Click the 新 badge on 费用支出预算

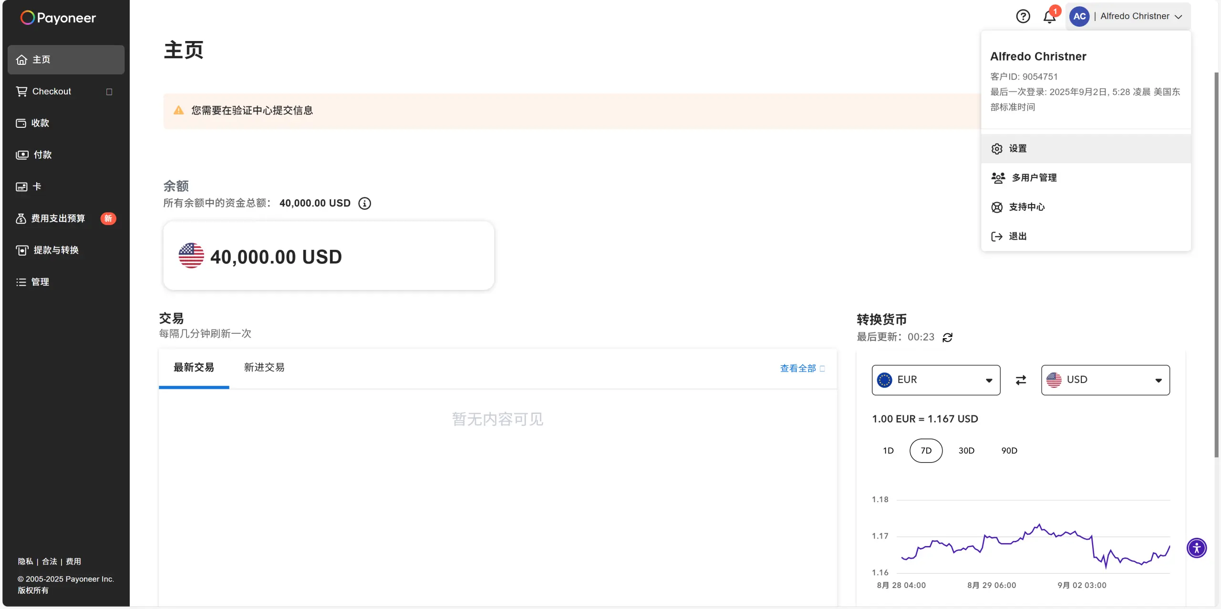tap(108, 218)
